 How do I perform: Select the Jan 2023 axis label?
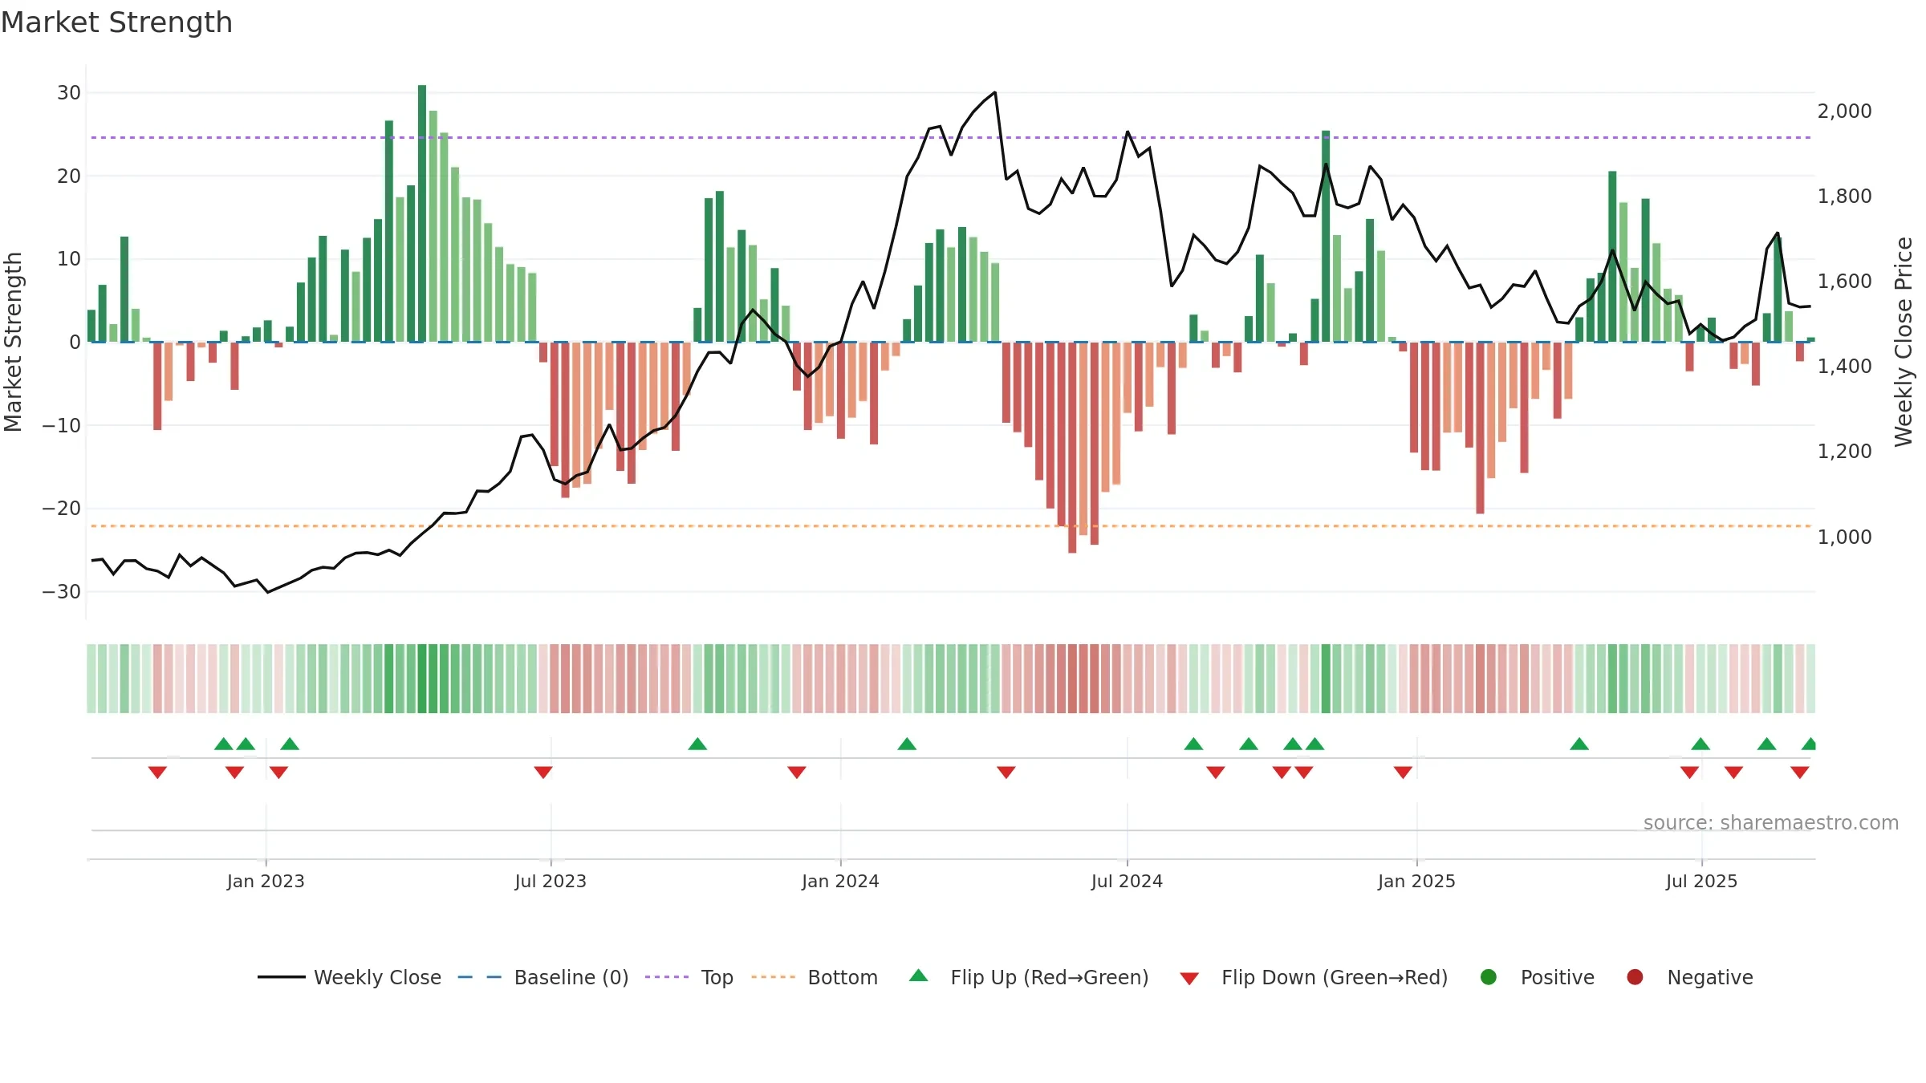point(266,881)
